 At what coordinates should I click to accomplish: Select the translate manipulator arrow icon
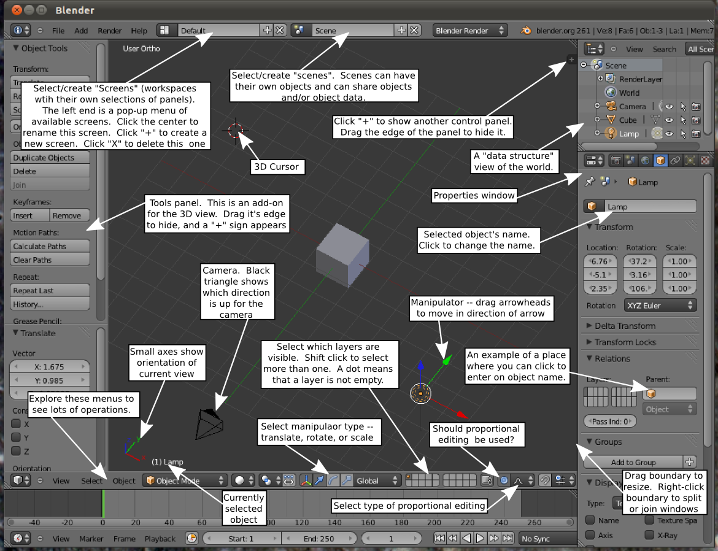(x=320, y=480)
